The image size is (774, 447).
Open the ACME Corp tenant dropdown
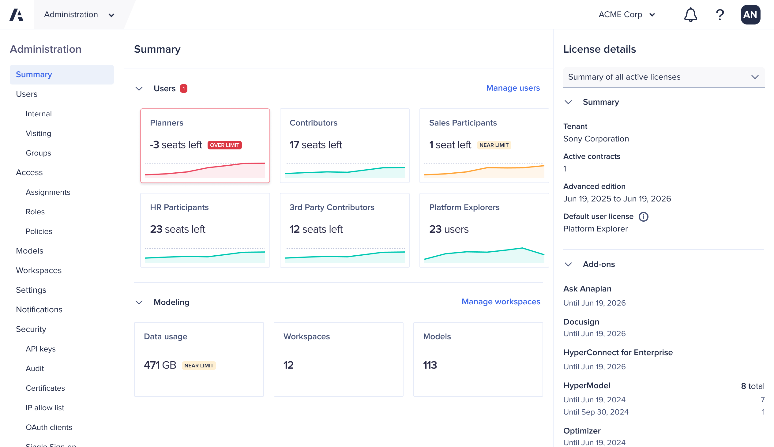[626, 15]
